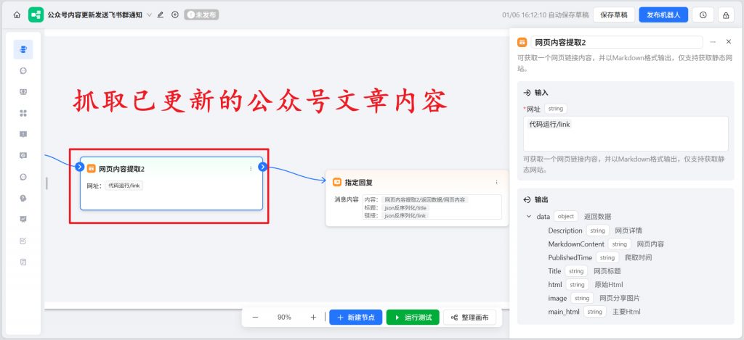Collapse the data output tree

click(529, 217)
